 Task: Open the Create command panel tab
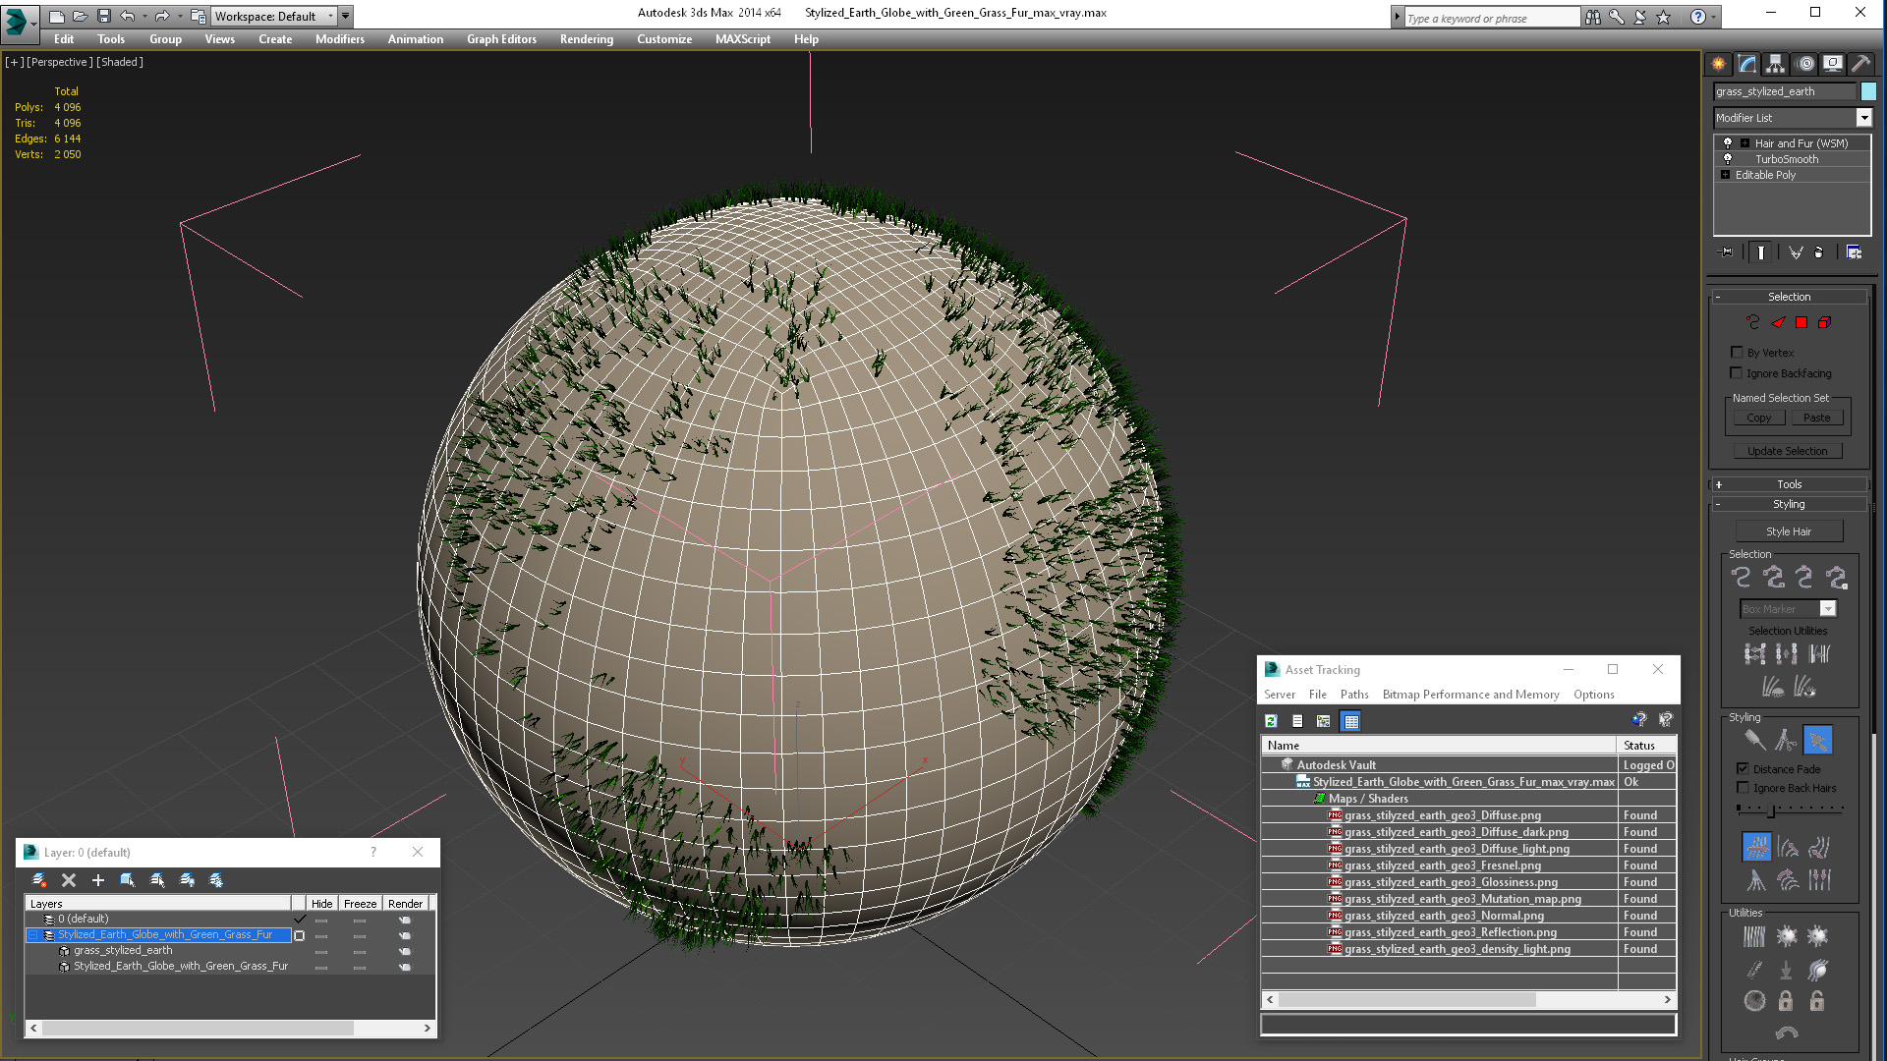coord(1718,64)
